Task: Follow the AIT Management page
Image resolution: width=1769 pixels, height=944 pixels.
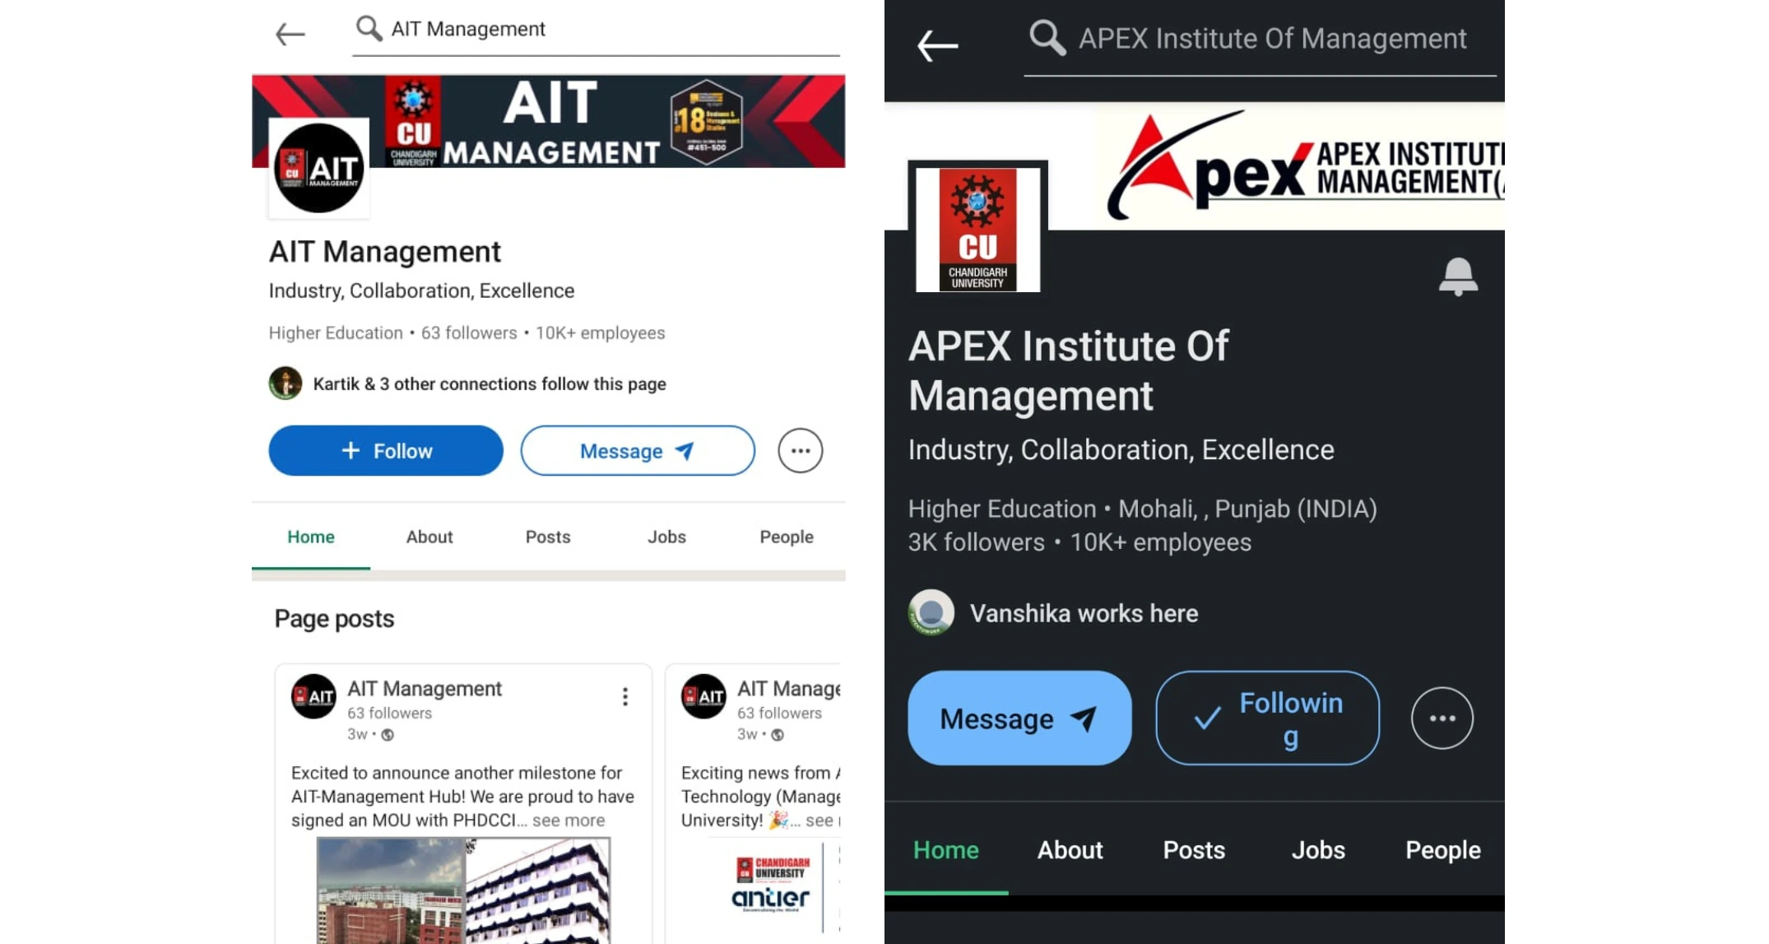Action: click(x=385, y=450)
